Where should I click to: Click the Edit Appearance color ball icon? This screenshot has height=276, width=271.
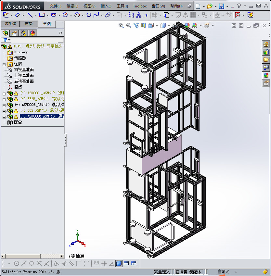click(x=187, y=25)
